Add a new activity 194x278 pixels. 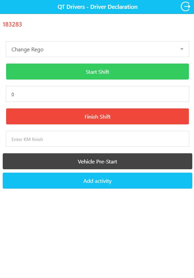(98, 181)
